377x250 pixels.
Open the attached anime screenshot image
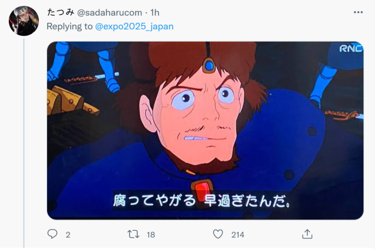click(x=205, y=130)
